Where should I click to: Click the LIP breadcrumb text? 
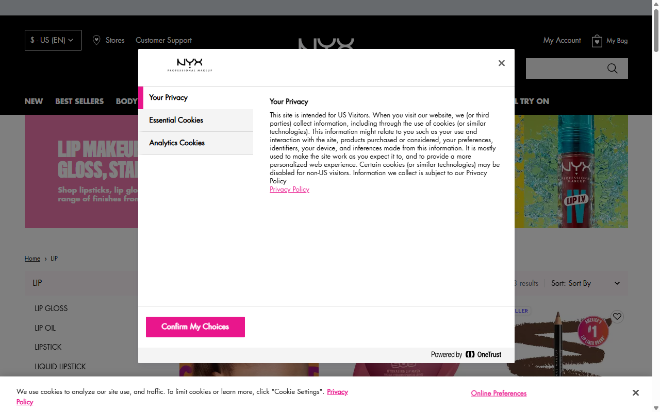(x=54, y=259)
